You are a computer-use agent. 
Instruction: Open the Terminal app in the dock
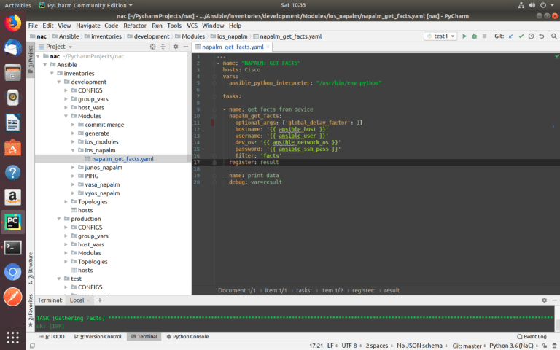[13, 247]
